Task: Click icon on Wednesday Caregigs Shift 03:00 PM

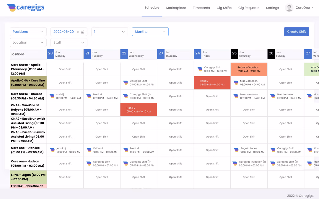Action: [x=126, y=83]
